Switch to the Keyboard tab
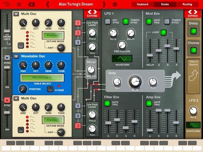203x152 pixels. pos(143,4)
